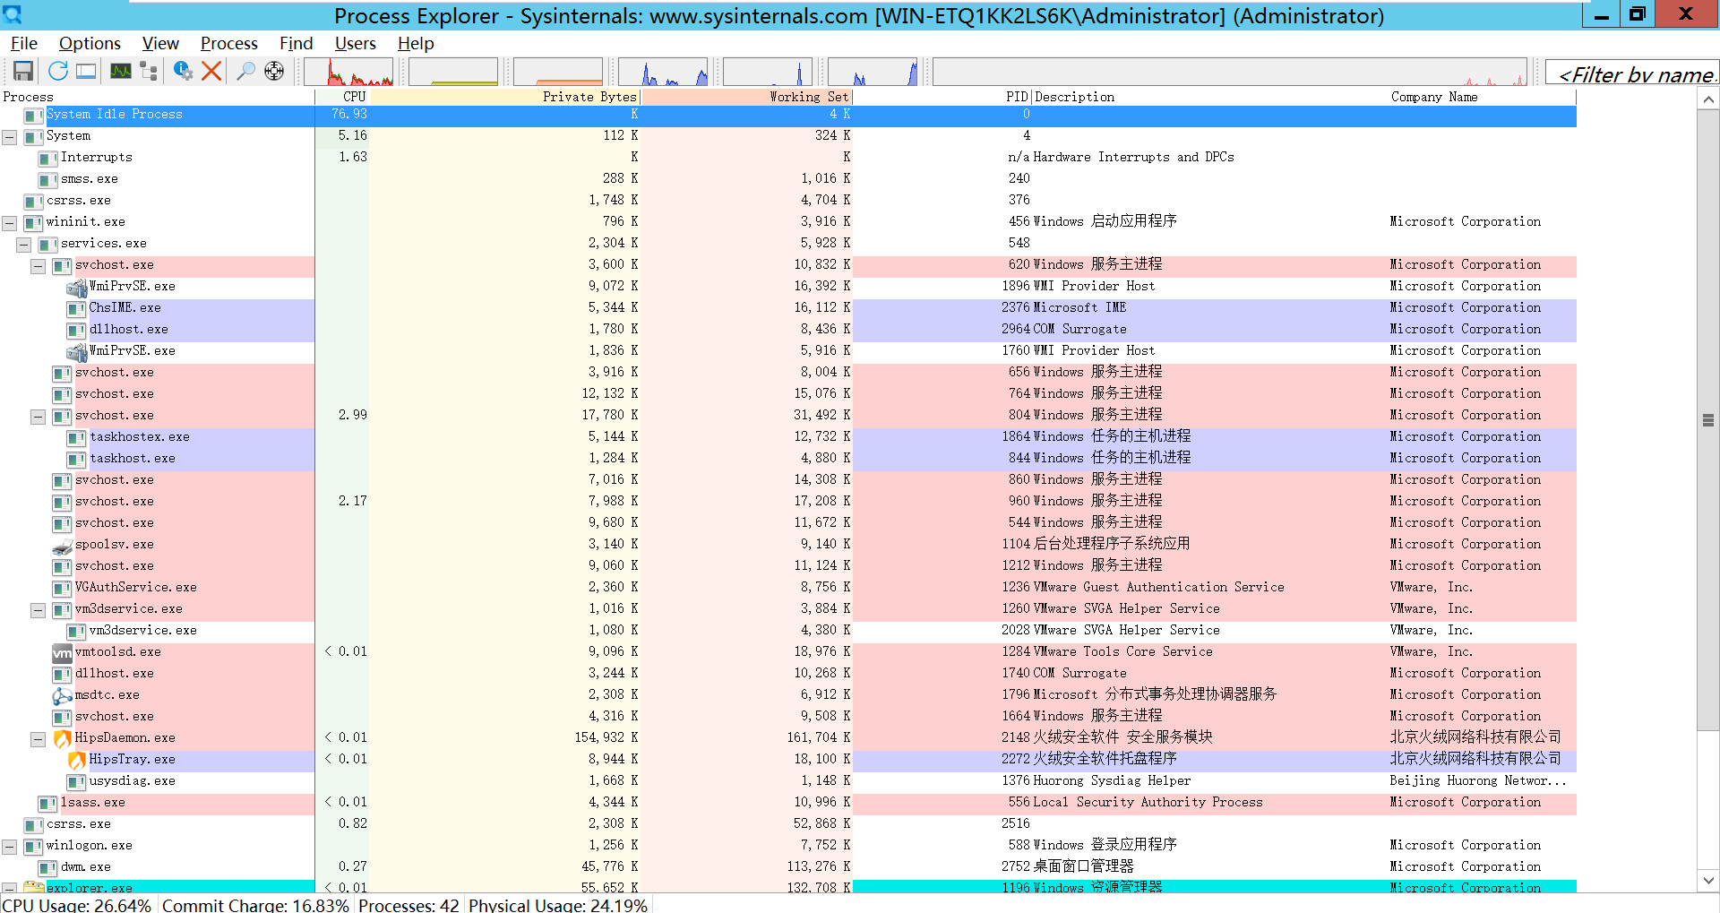Collapse the svchost.exe PID 804 node
The image size is (1720, 913).
38,417
